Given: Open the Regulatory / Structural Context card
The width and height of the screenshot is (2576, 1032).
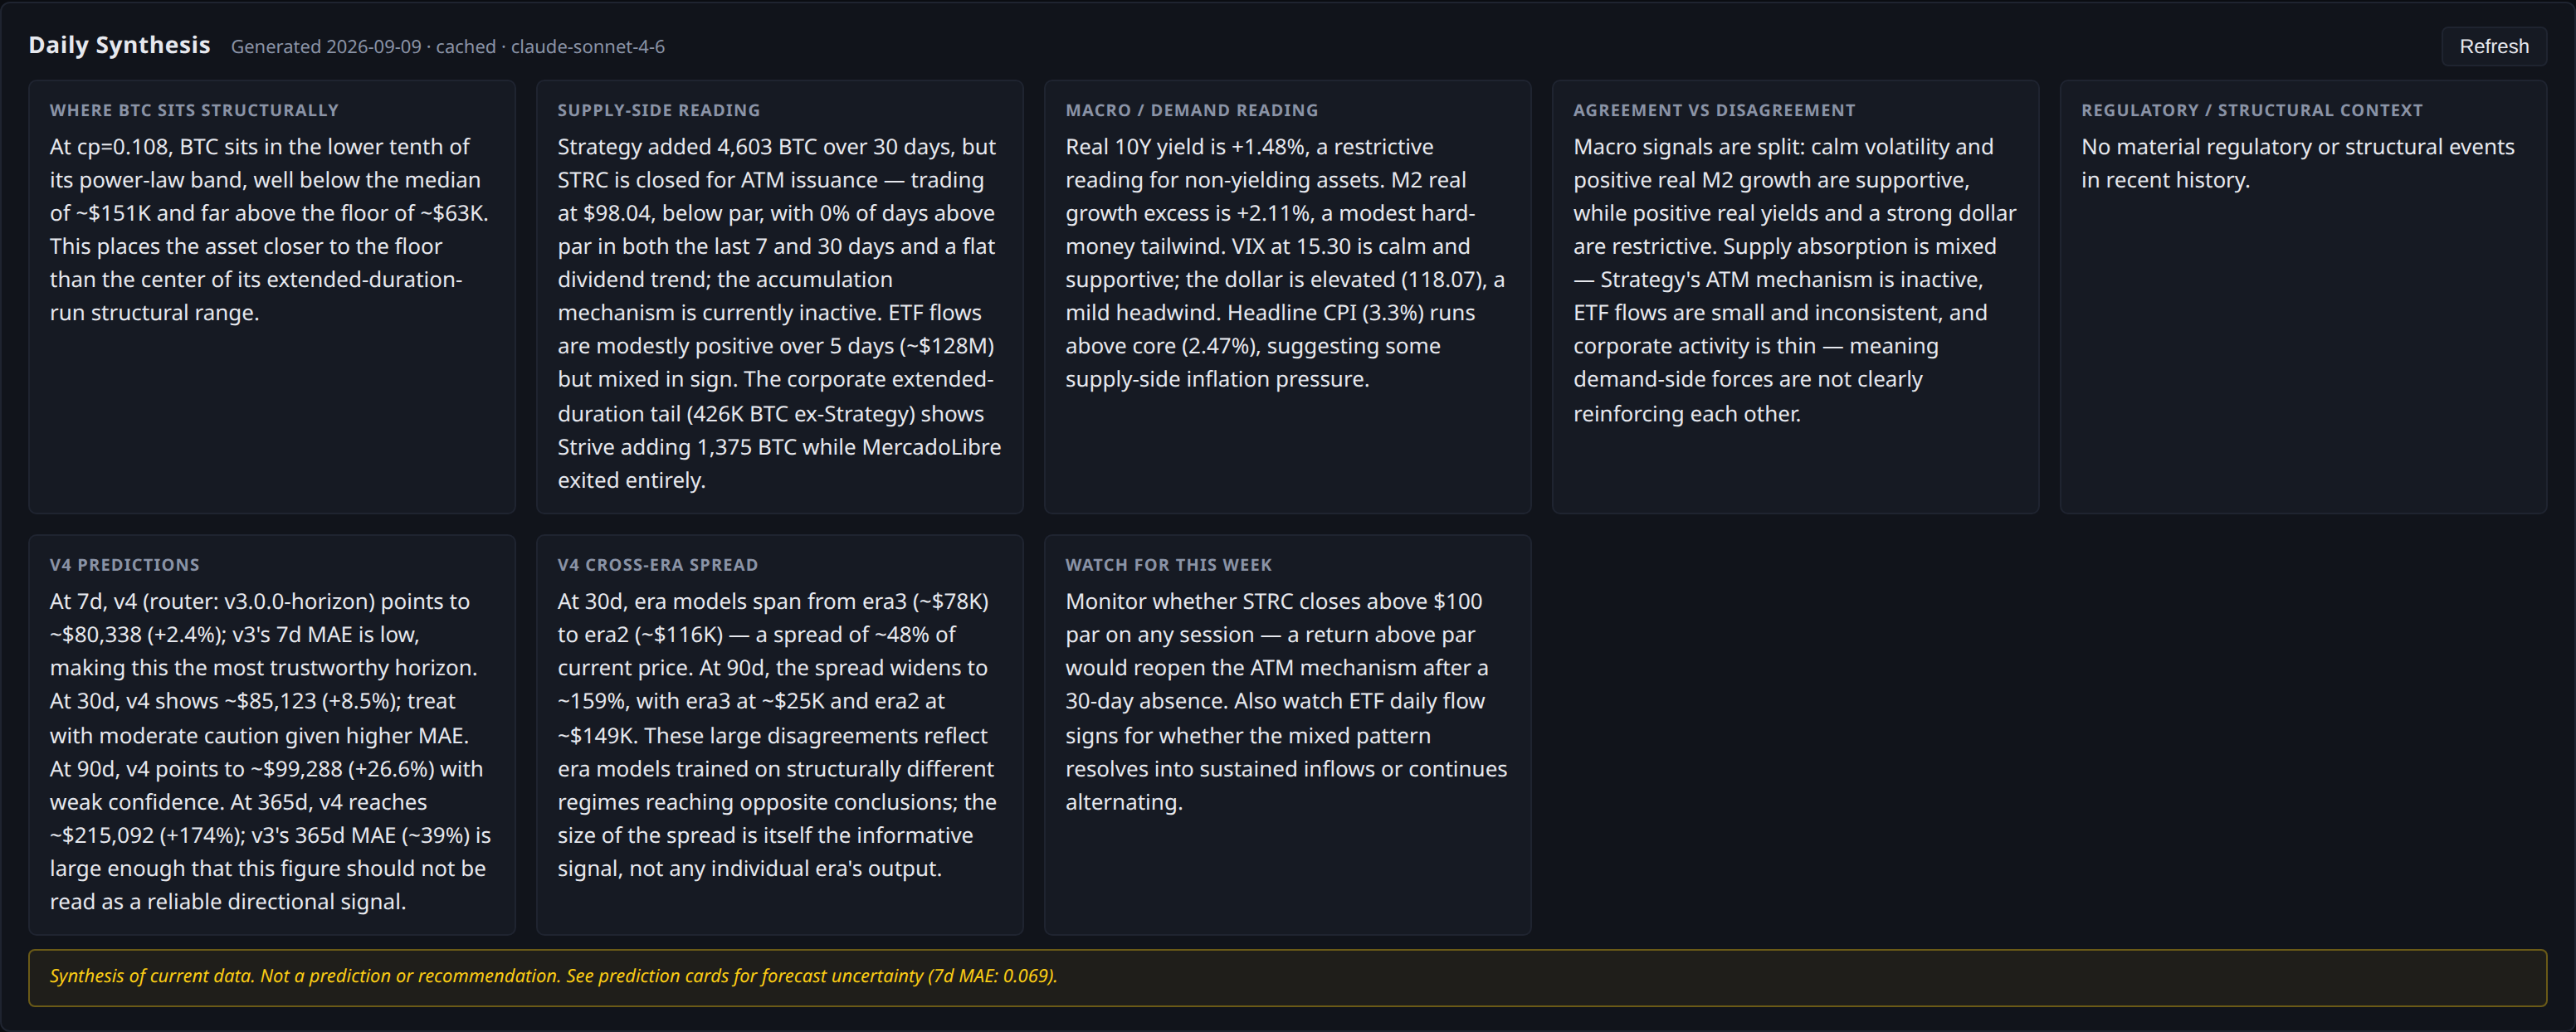Looking at the screenshot, I should [2303, 297].
